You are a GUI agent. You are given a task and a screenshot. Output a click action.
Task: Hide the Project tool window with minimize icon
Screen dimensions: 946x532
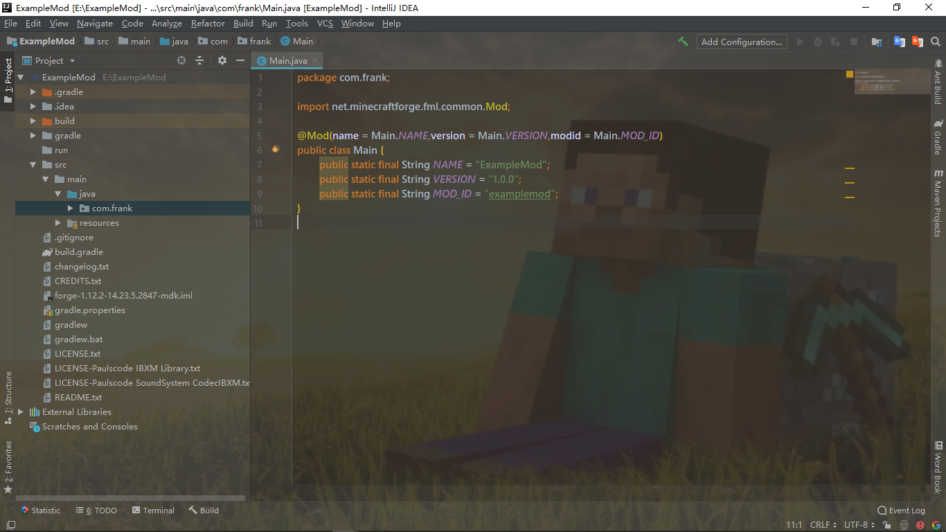point(240,60)
